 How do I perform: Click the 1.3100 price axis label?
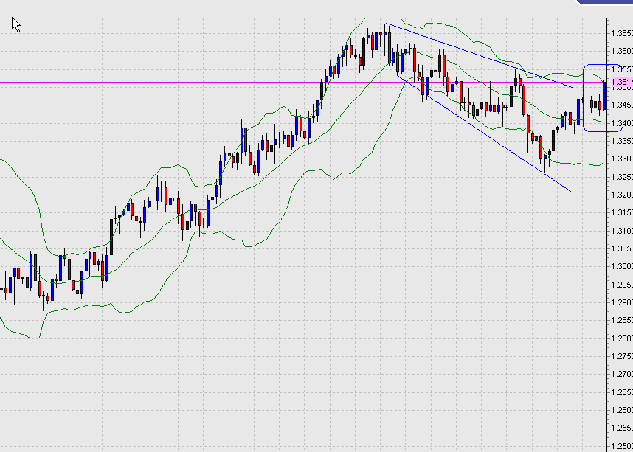(x=622, y=231)
